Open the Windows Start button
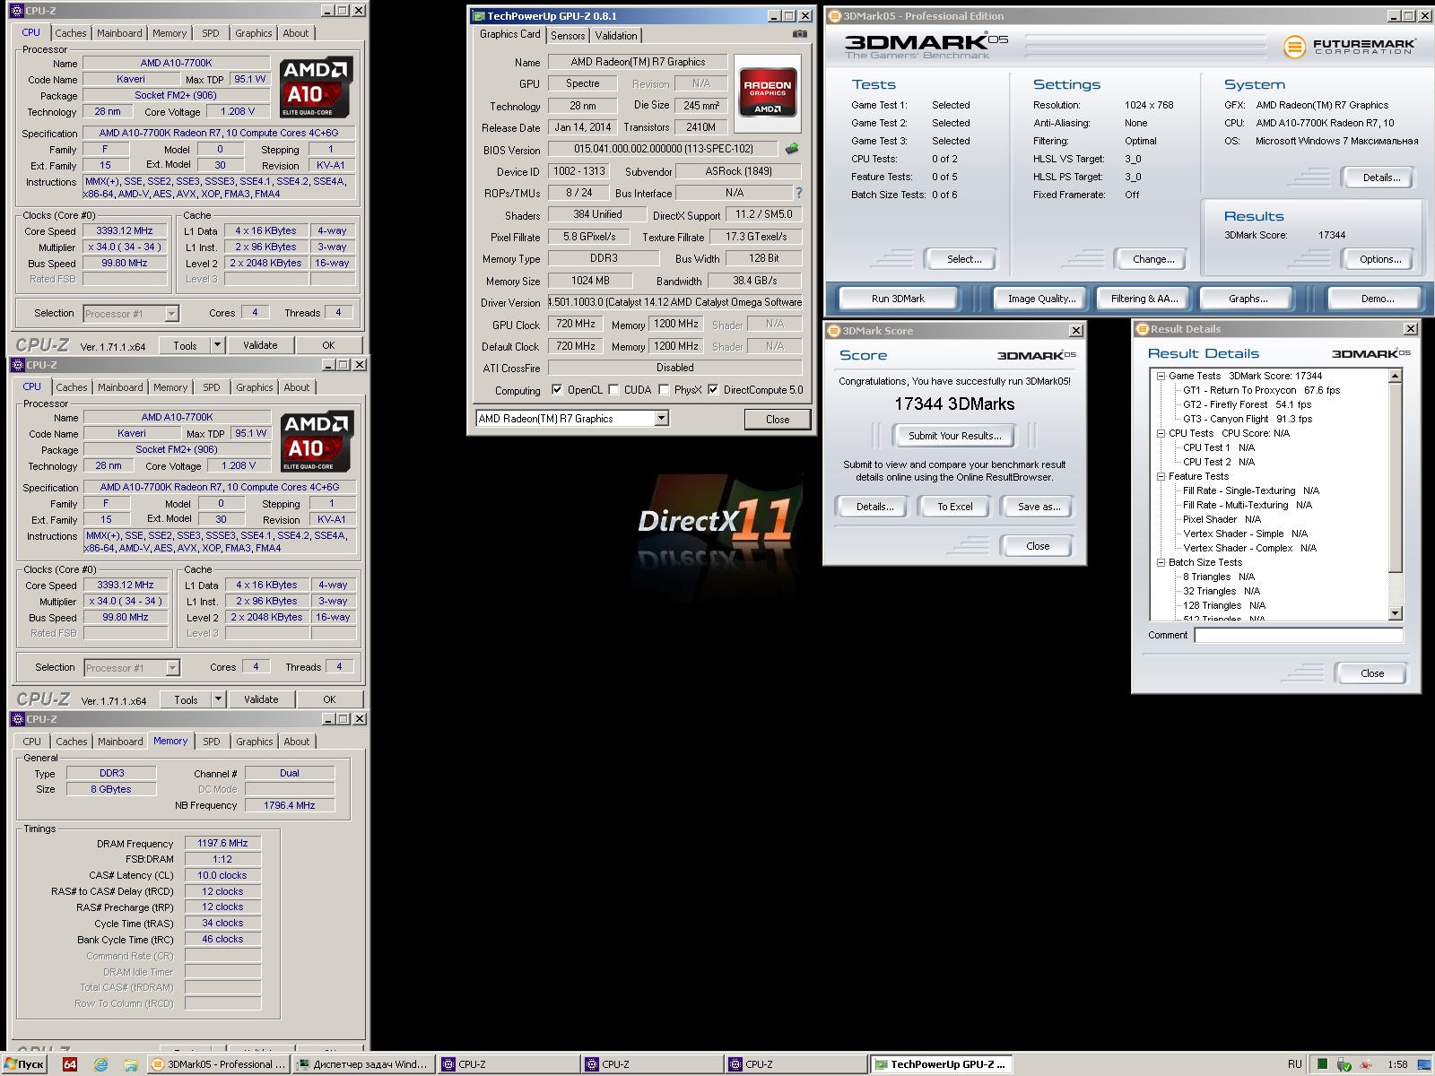The image size is (1435, 1076). coord(24,1064)
